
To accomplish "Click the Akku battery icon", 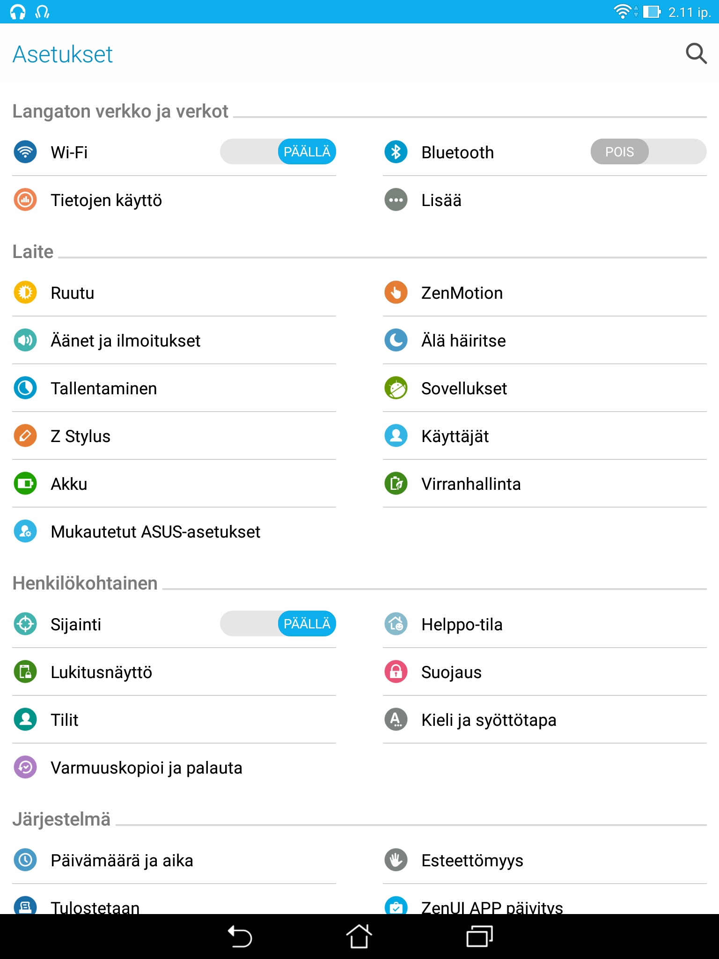I will 25,484.
